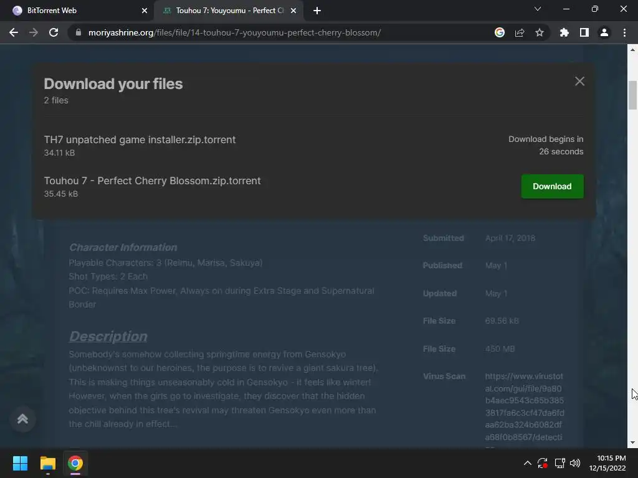Bookmark this page with star
The image size is (638, 478).
[539, 32]
